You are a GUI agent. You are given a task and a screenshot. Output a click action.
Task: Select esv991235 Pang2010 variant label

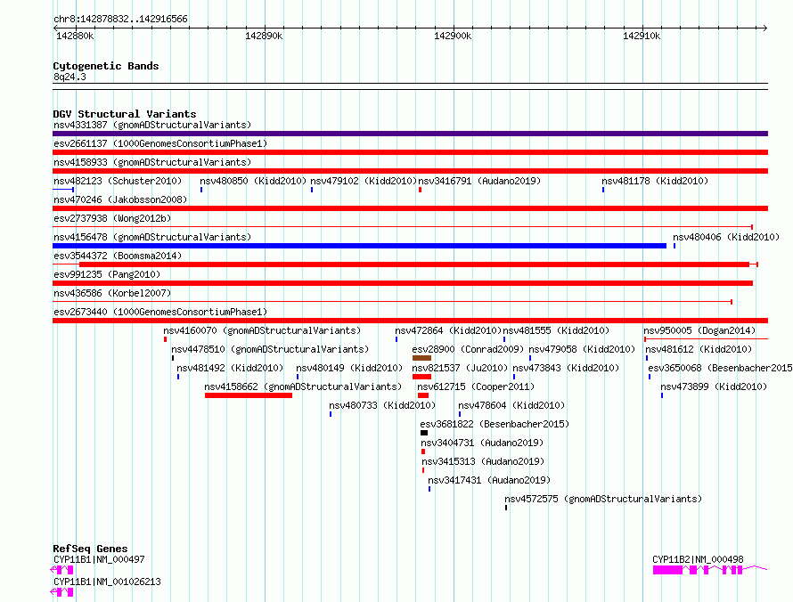[x=107, y=274]
